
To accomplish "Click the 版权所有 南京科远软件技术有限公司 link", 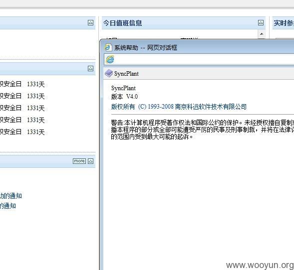I will [x=179, y=107].
